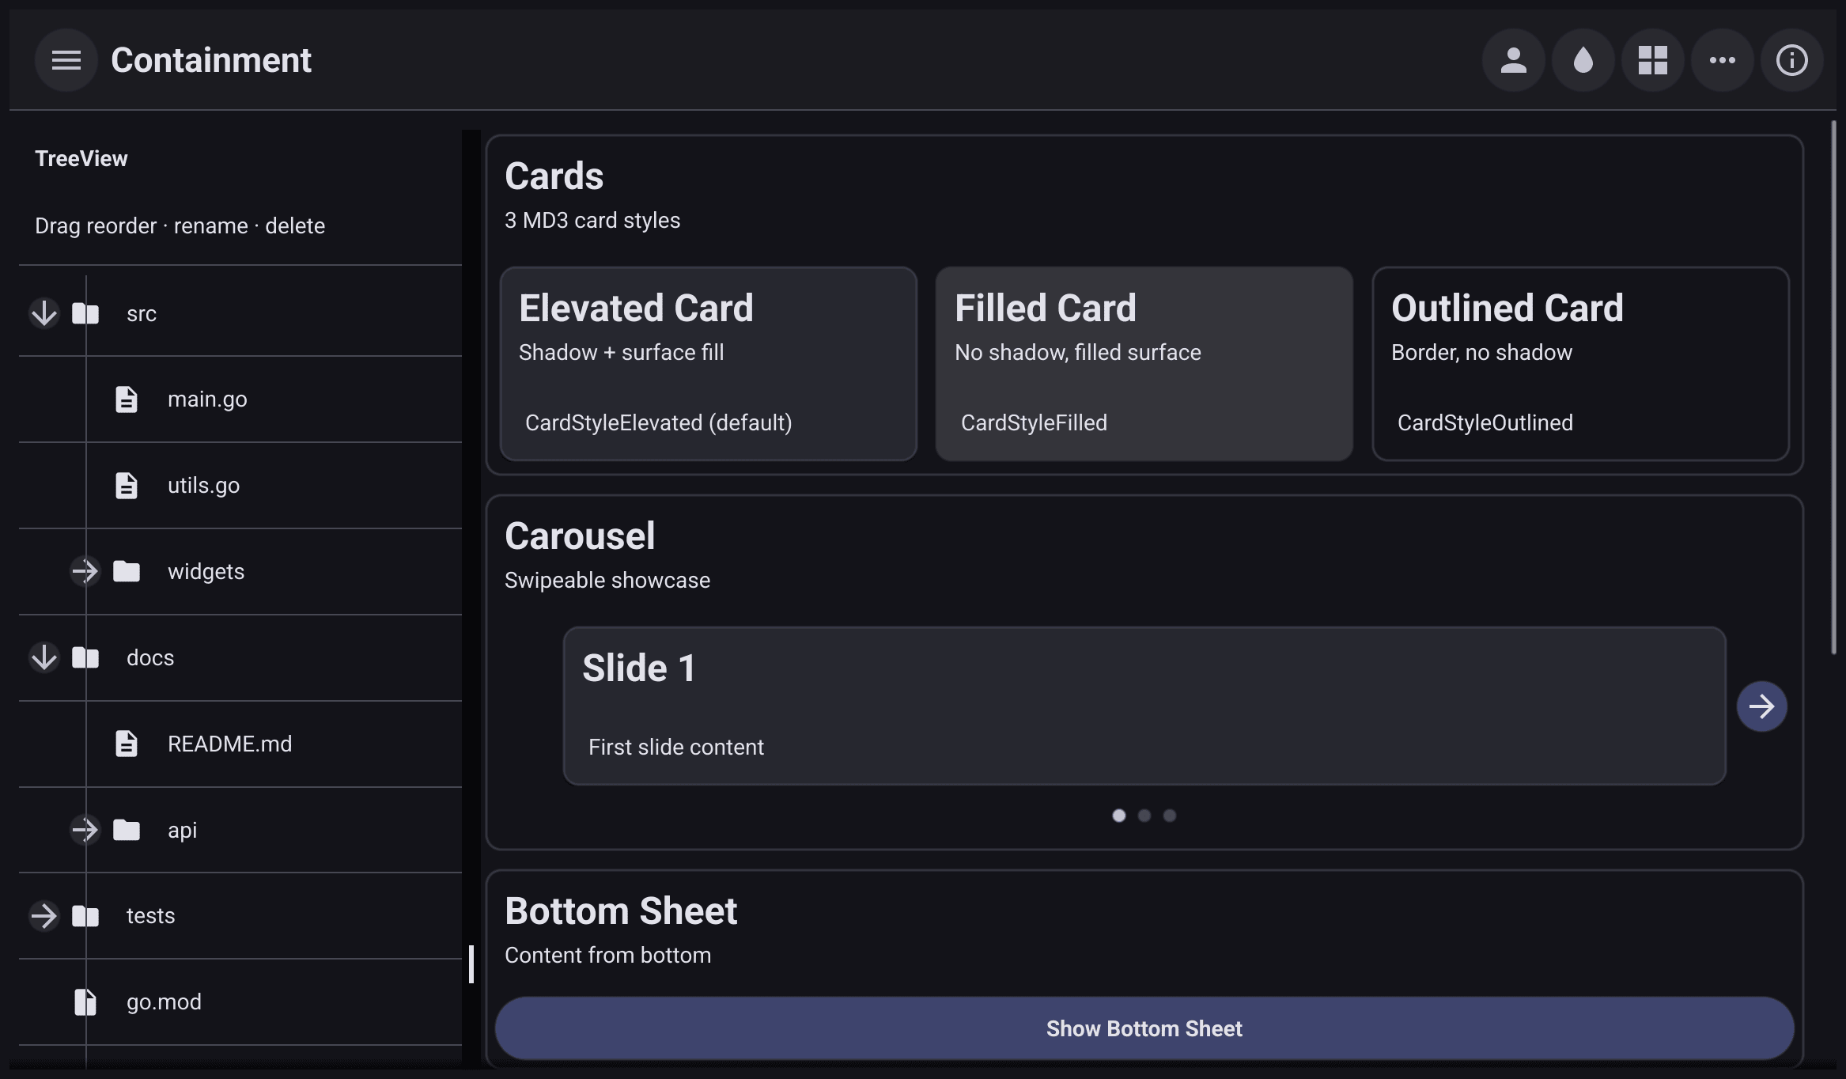Select go.mod in the tree
This screenshot has width=1846, height=1079.
point(164,1002)
